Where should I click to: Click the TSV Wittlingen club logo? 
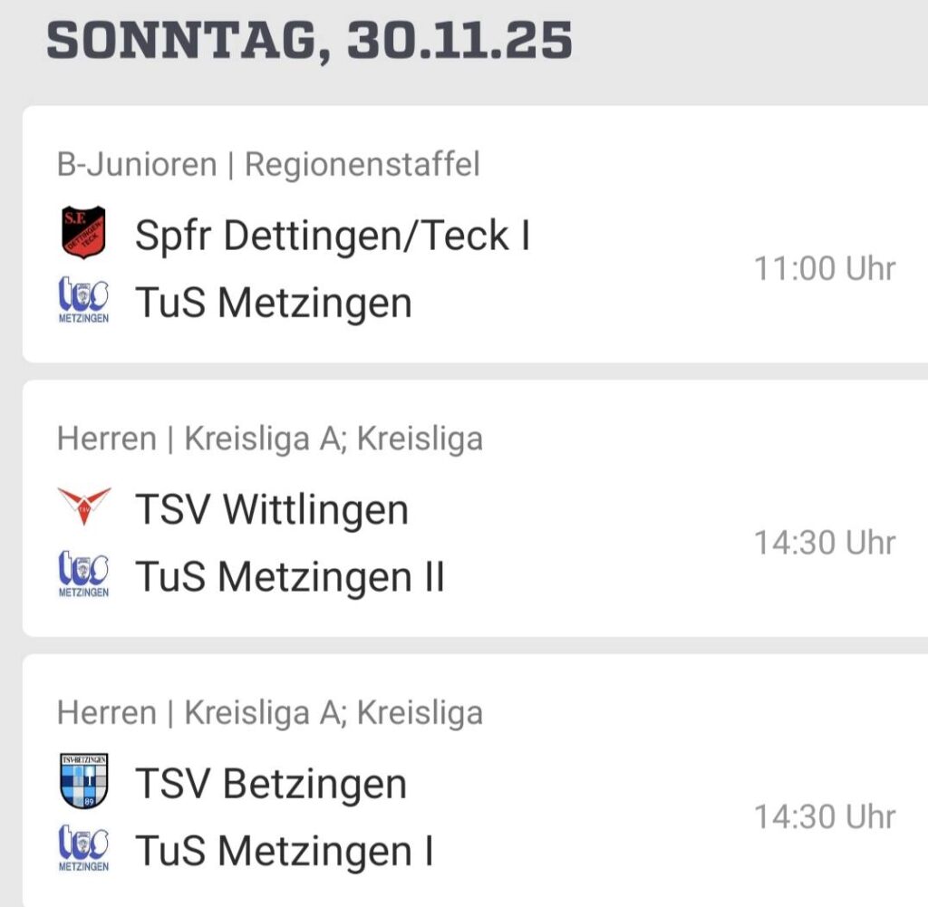[82, 507]
